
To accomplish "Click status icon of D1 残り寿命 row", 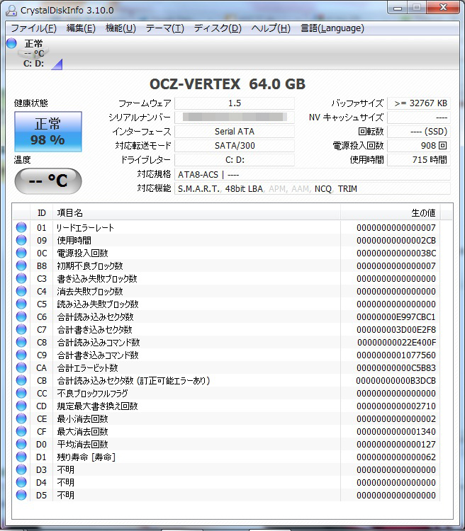I will (x=21, y=457).
